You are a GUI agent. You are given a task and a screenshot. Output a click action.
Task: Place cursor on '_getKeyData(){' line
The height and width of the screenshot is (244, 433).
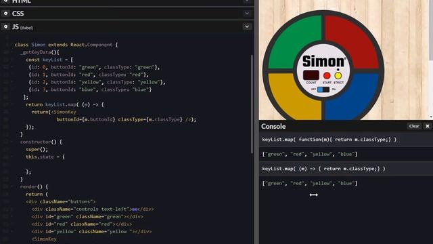click(40, 52)
